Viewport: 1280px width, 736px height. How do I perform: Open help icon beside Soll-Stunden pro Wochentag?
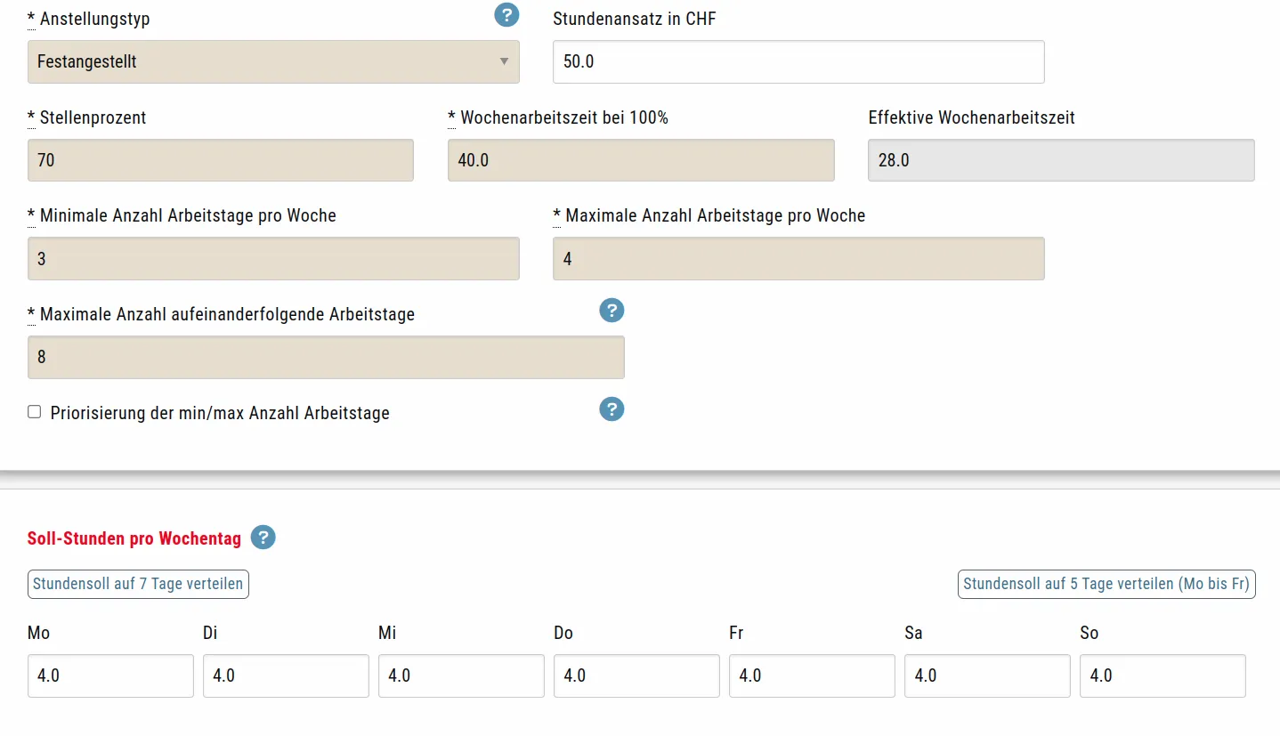tap(263, 538)
